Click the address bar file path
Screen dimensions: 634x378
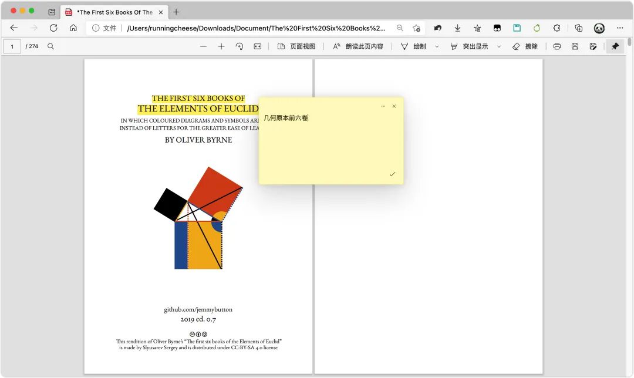[x=256, y=28]
